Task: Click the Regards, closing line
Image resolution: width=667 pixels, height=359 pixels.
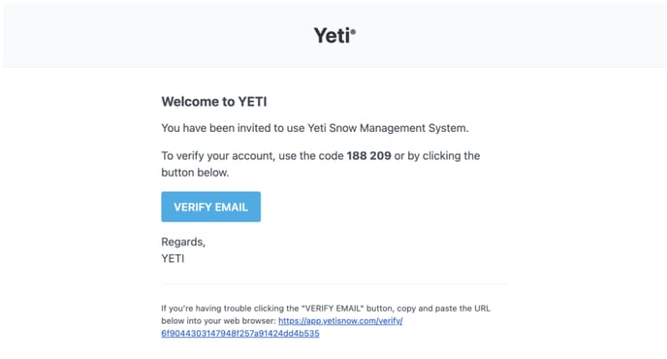Action: click(x=183, y=242)
